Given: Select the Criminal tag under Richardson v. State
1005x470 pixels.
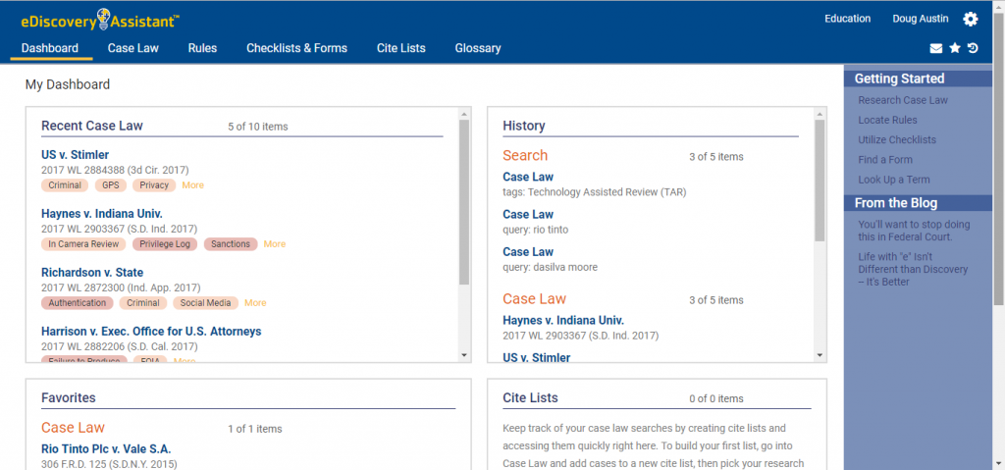Looking at the screenshot, I should 143,303.
